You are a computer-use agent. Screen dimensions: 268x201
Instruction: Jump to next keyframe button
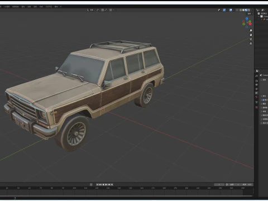[x=109, y=184]
